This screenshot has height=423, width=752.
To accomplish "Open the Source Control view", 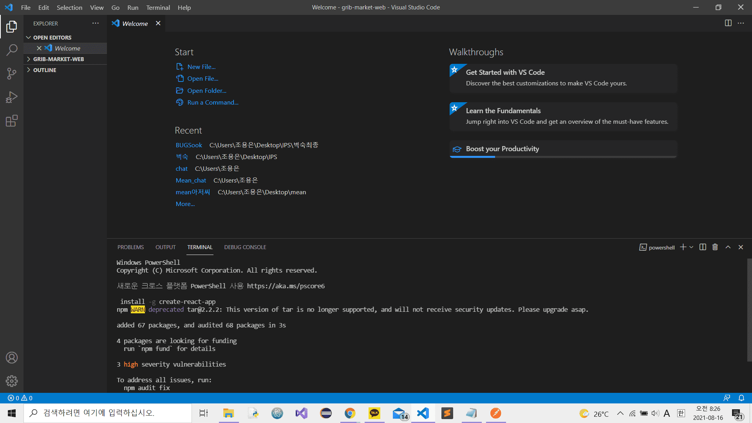I will pos(12,74).
